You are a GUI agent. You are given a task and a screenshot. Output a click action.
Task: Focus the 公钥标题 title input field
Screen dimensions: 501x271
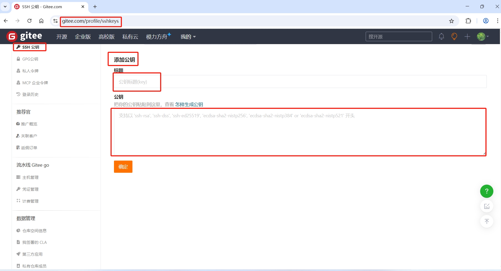pos(300,82)
